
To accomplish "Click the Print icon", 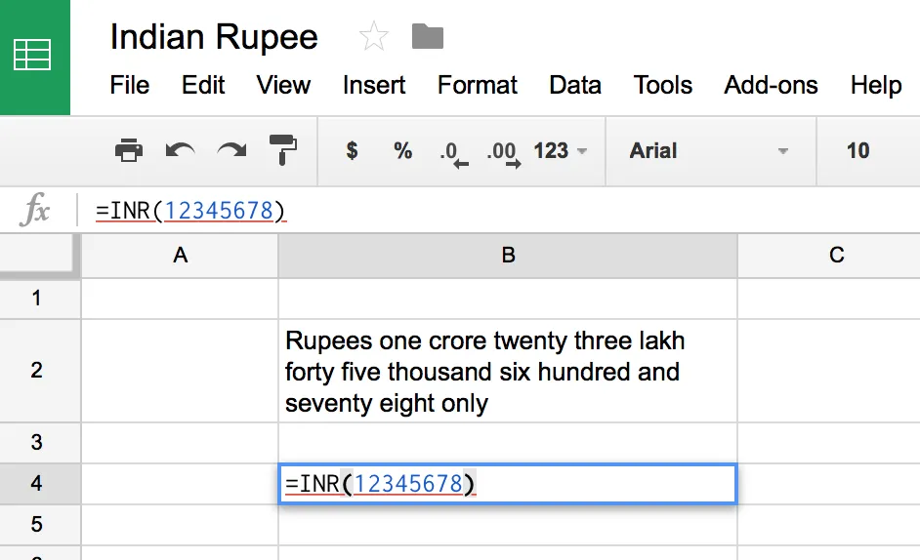I will pyautogui.click(x=129, y=150).
